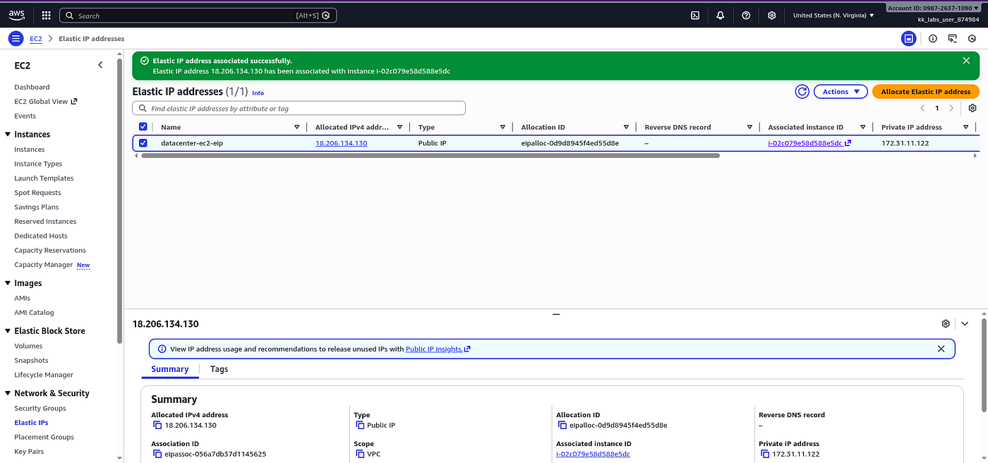
Task: Switch to the Summary tab
Action: pos(170,369)
